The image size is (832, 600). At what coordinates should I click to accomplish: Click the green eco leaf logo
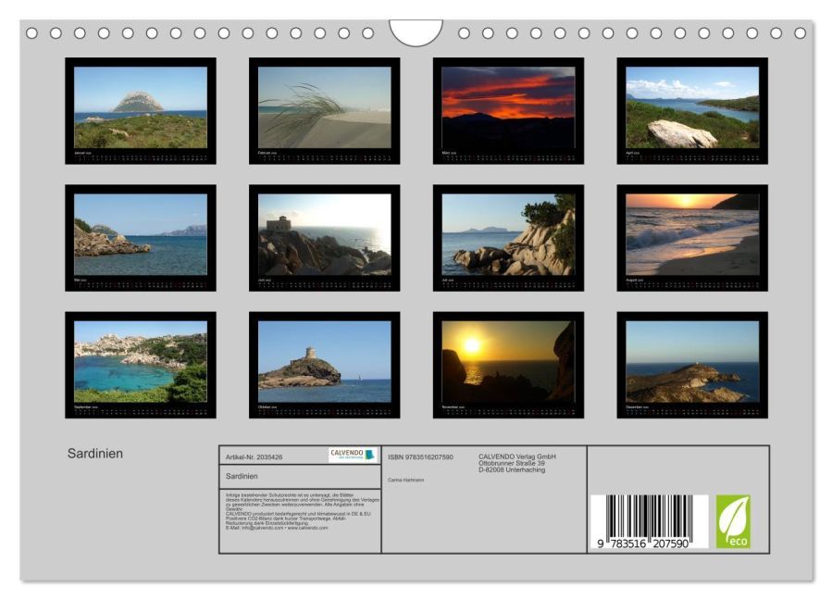pos(733,521)
